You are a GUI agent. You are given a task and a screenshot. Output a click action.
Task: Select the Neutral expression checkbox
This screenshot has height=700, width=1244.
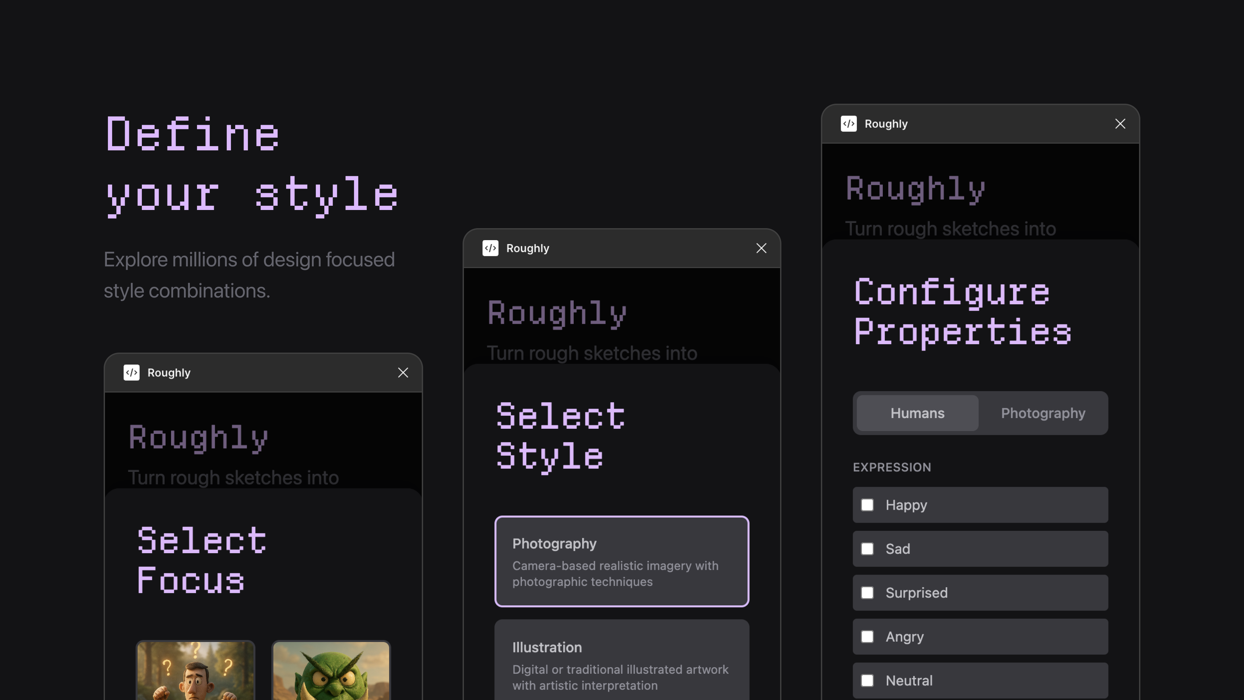point(867,680)
